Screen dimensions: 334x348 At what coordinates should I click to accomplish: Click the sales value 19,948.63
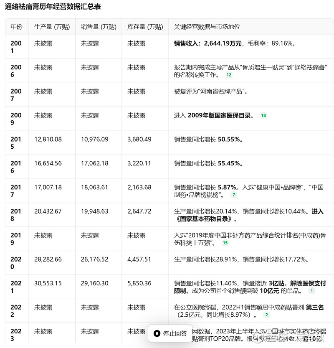94,211
